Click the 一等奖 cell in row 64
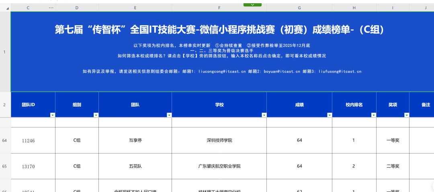434x192 pixels. [x=392, y=141]
